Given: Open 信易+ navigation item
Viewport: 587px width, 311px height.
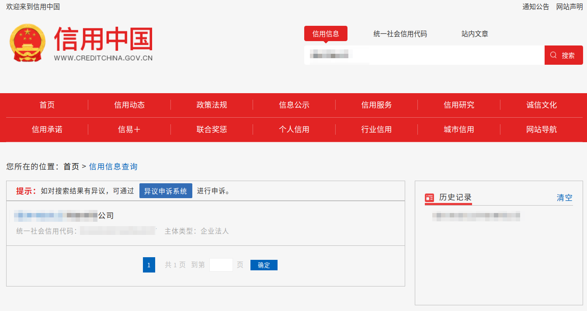Looking at the screenshot, I should [x=129, y=129].
